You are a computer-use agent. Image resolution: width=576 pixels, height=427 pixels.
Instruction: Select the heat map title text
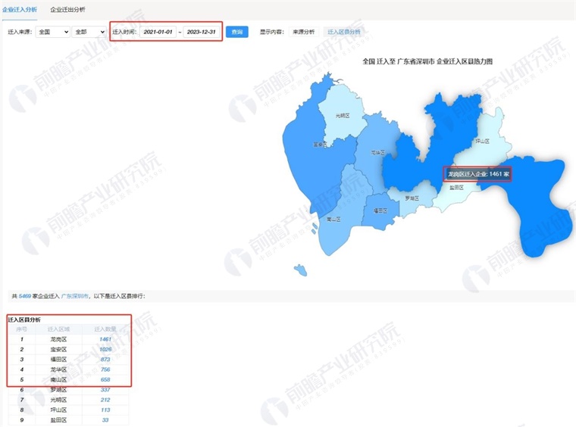pos(427,61)
